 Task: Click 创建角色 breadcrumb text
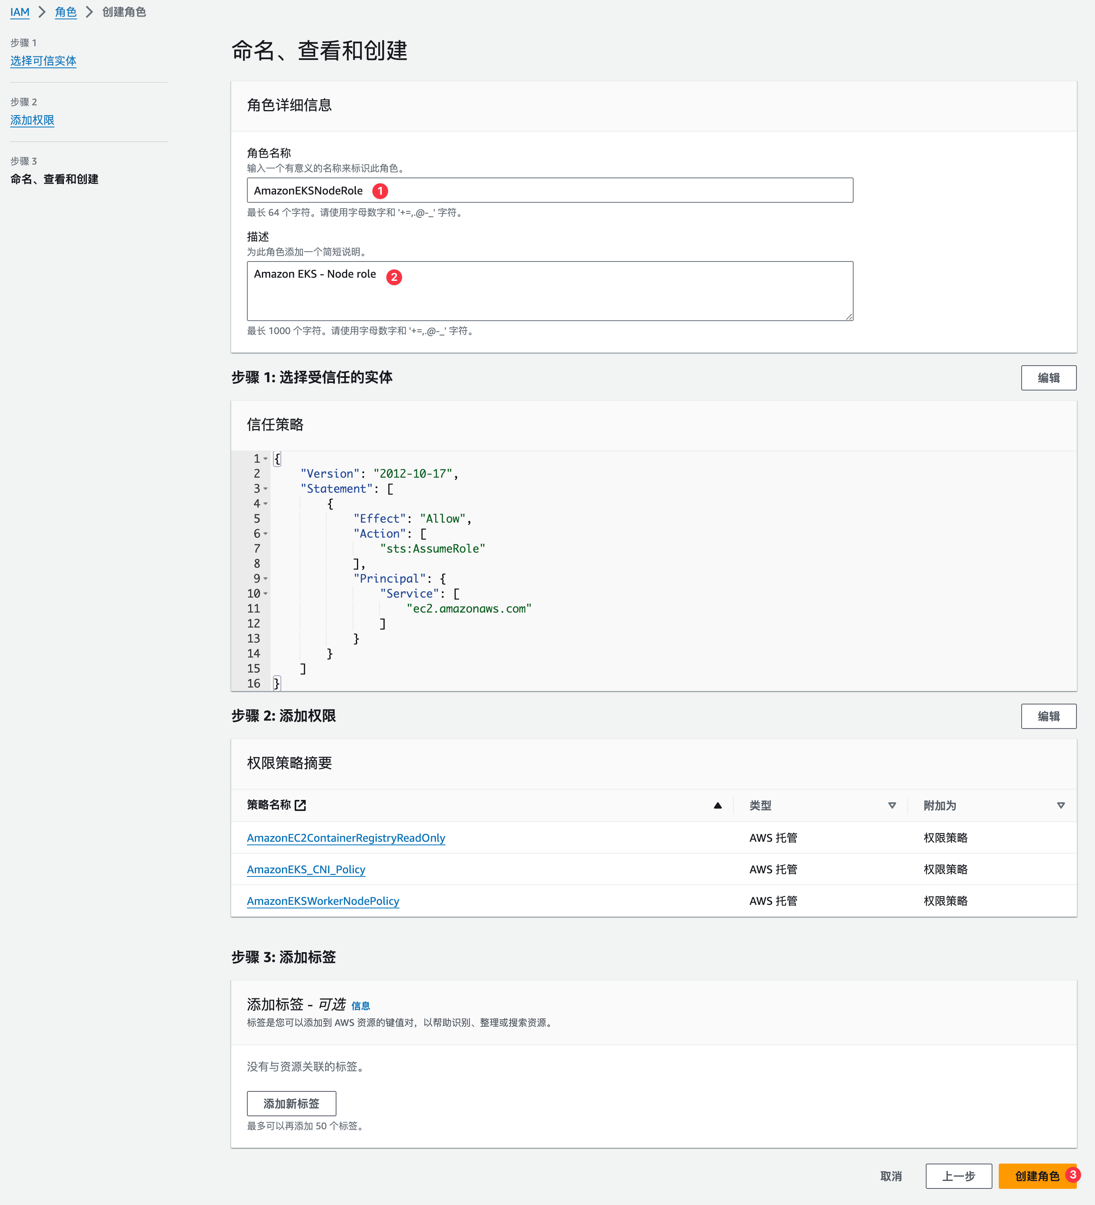pyautogui.click(x=124, y=12)
